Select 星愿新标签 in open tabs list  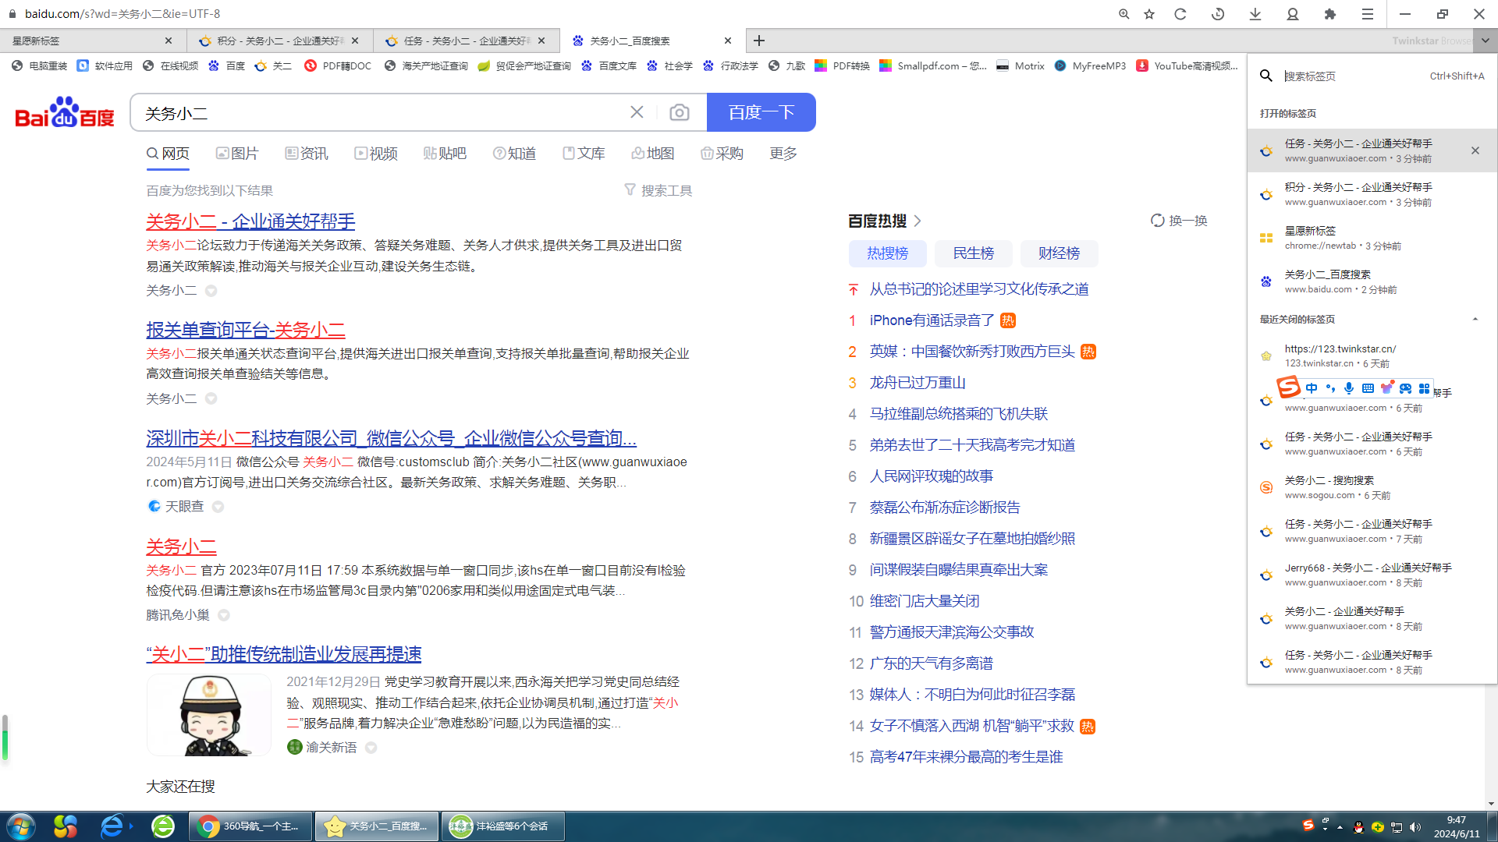point(1372,238)
